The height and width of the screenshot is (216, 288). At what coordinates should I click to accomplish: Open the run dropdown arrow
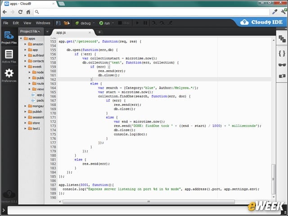pos(113,23)
